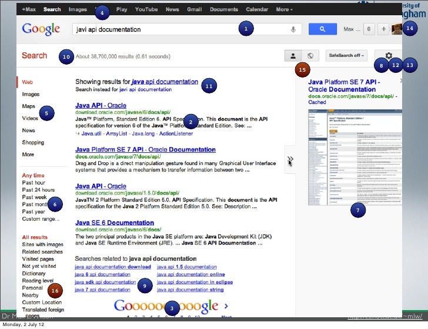
Task: Select Not yet visited filter
Action: click(39, 266)
